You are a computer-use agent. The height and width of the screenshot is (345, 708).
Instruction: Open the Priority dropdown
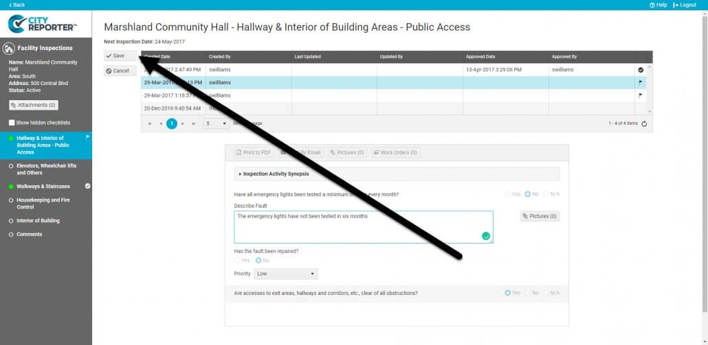(x=286, y=274)
